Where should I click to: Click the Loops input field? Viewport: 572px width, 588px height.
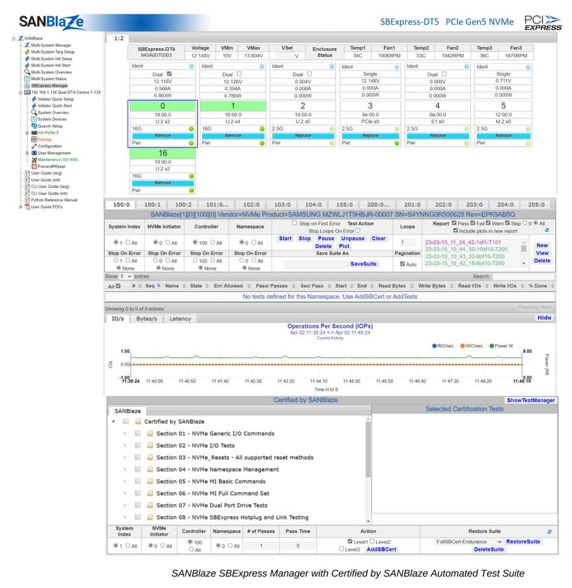407,242
